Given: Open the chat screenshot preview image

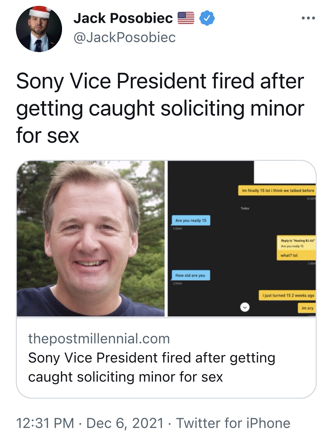Looking at the screenshot, I should pos(241,238).
